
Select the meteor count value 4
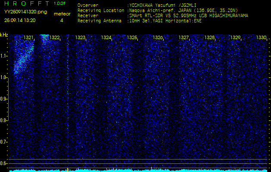[62, 20]
